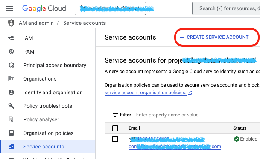Image resolution: width=260 pixels, height=159 pixels.
Task: Open the service account email link
Action: 175,143
